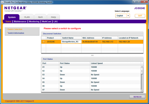Open the Switch Selection sidebar item
149x104 pixels.
click(x=15, y=29)
